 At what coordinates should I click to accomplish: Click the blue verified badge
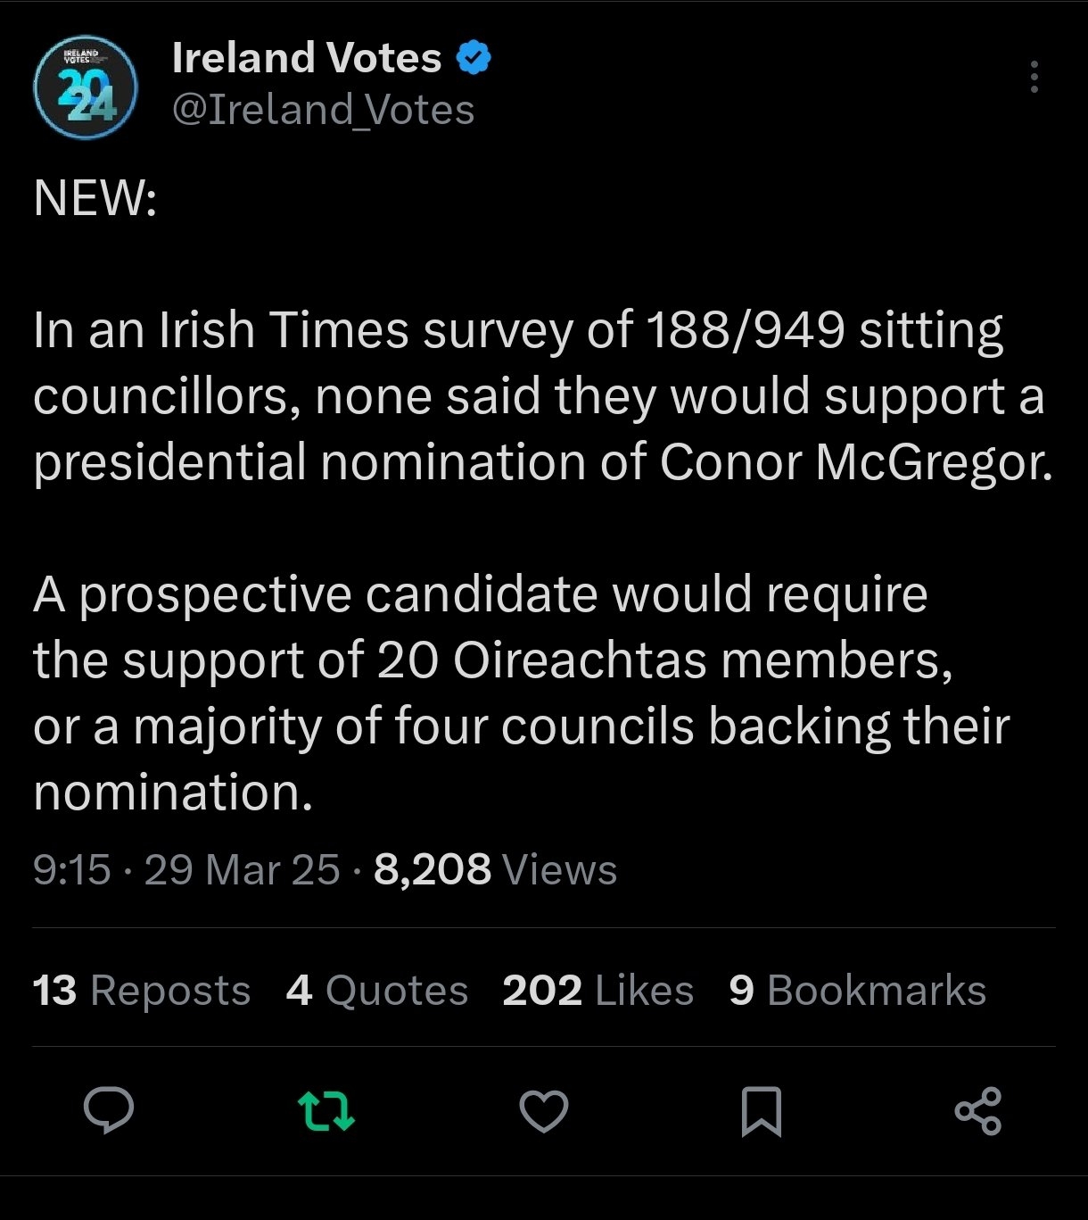pyautogui.click(x=474, y=58)
